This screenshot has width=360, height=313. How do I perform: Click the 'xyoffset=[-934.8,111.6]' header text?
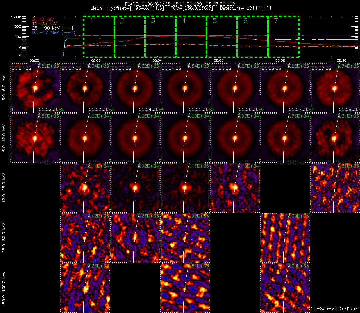(136, 8)
